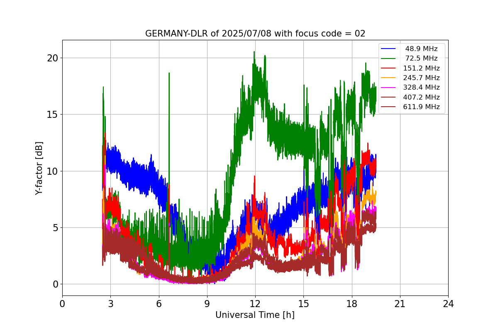498x332 pixels.
Task: Click the x-axis tick label 24
Action: pyautogui.click(x=448, y=304)
